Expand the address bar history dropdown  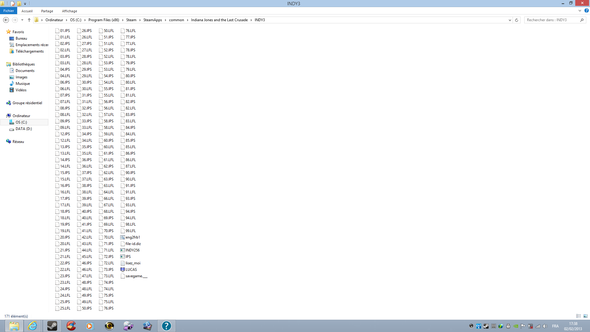point(510,20)
